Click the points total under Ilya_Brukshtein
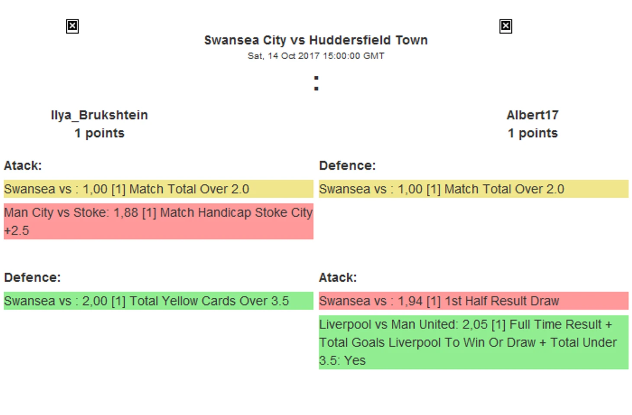 tap(99, 133)
